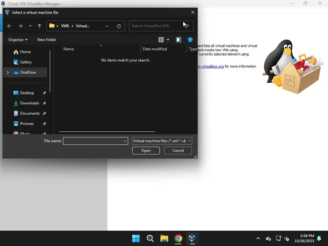Image resolution: width=328 pixels, height=246 pixels.
Task: Go forward with the right arrow button
Action: (x=20, y=26)
